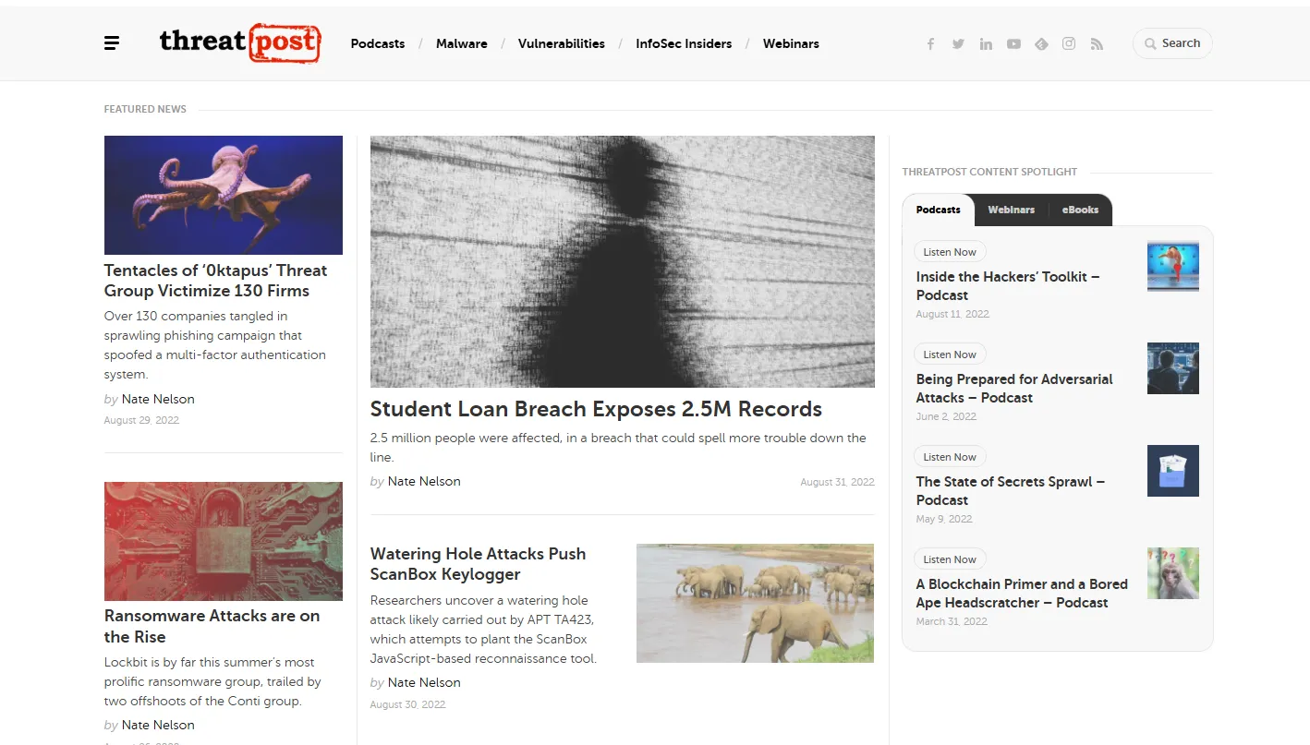Image resolution: width=1310 pixels, height=745 pixels.
Task: Click 'Over 130 companies tangled' summary text
Action: (x=214, y=345)
